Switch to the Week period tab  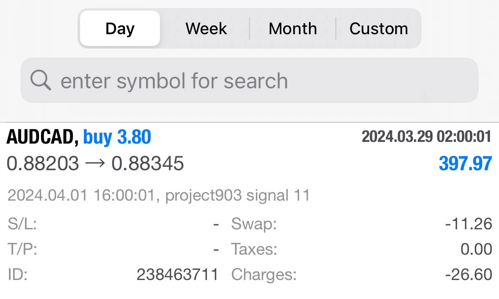[206, 29]
